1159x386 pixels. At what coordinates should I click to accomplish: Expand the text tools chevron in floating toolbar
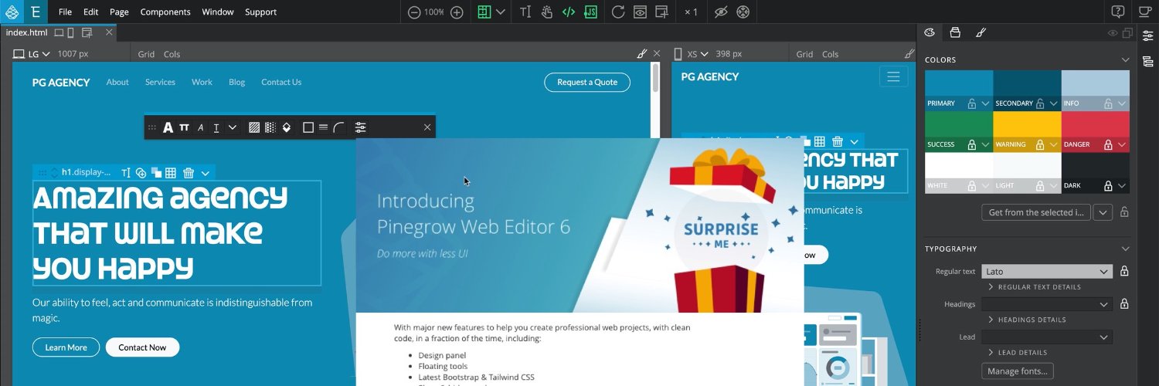[233, 127]
